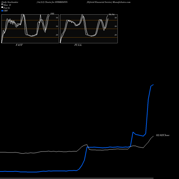Click the blue OBV line's peak endpoint

pos(153,84)
